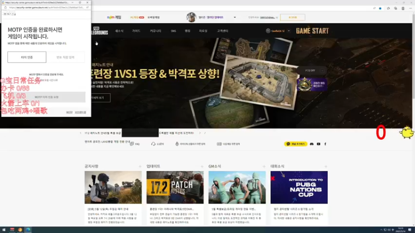The image size is (415, 233).
Task: Open the purple ranked-season badge banner
Action: (x=312, y=85)
